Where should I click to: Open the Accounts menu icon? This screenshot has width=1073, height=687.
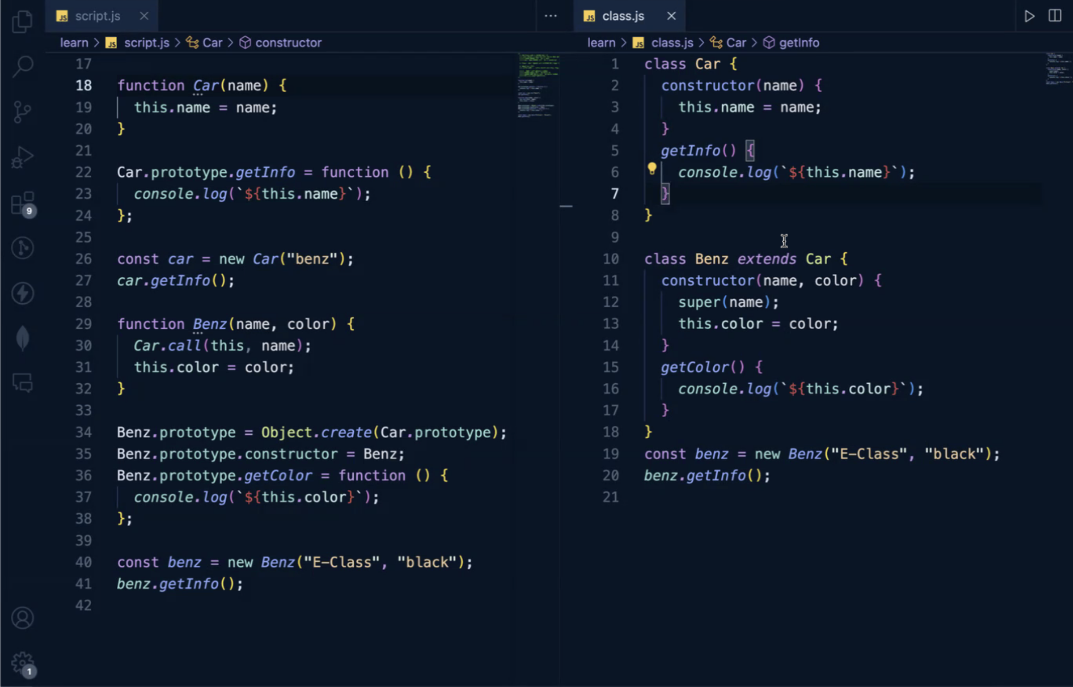click(x=22, y=618)
